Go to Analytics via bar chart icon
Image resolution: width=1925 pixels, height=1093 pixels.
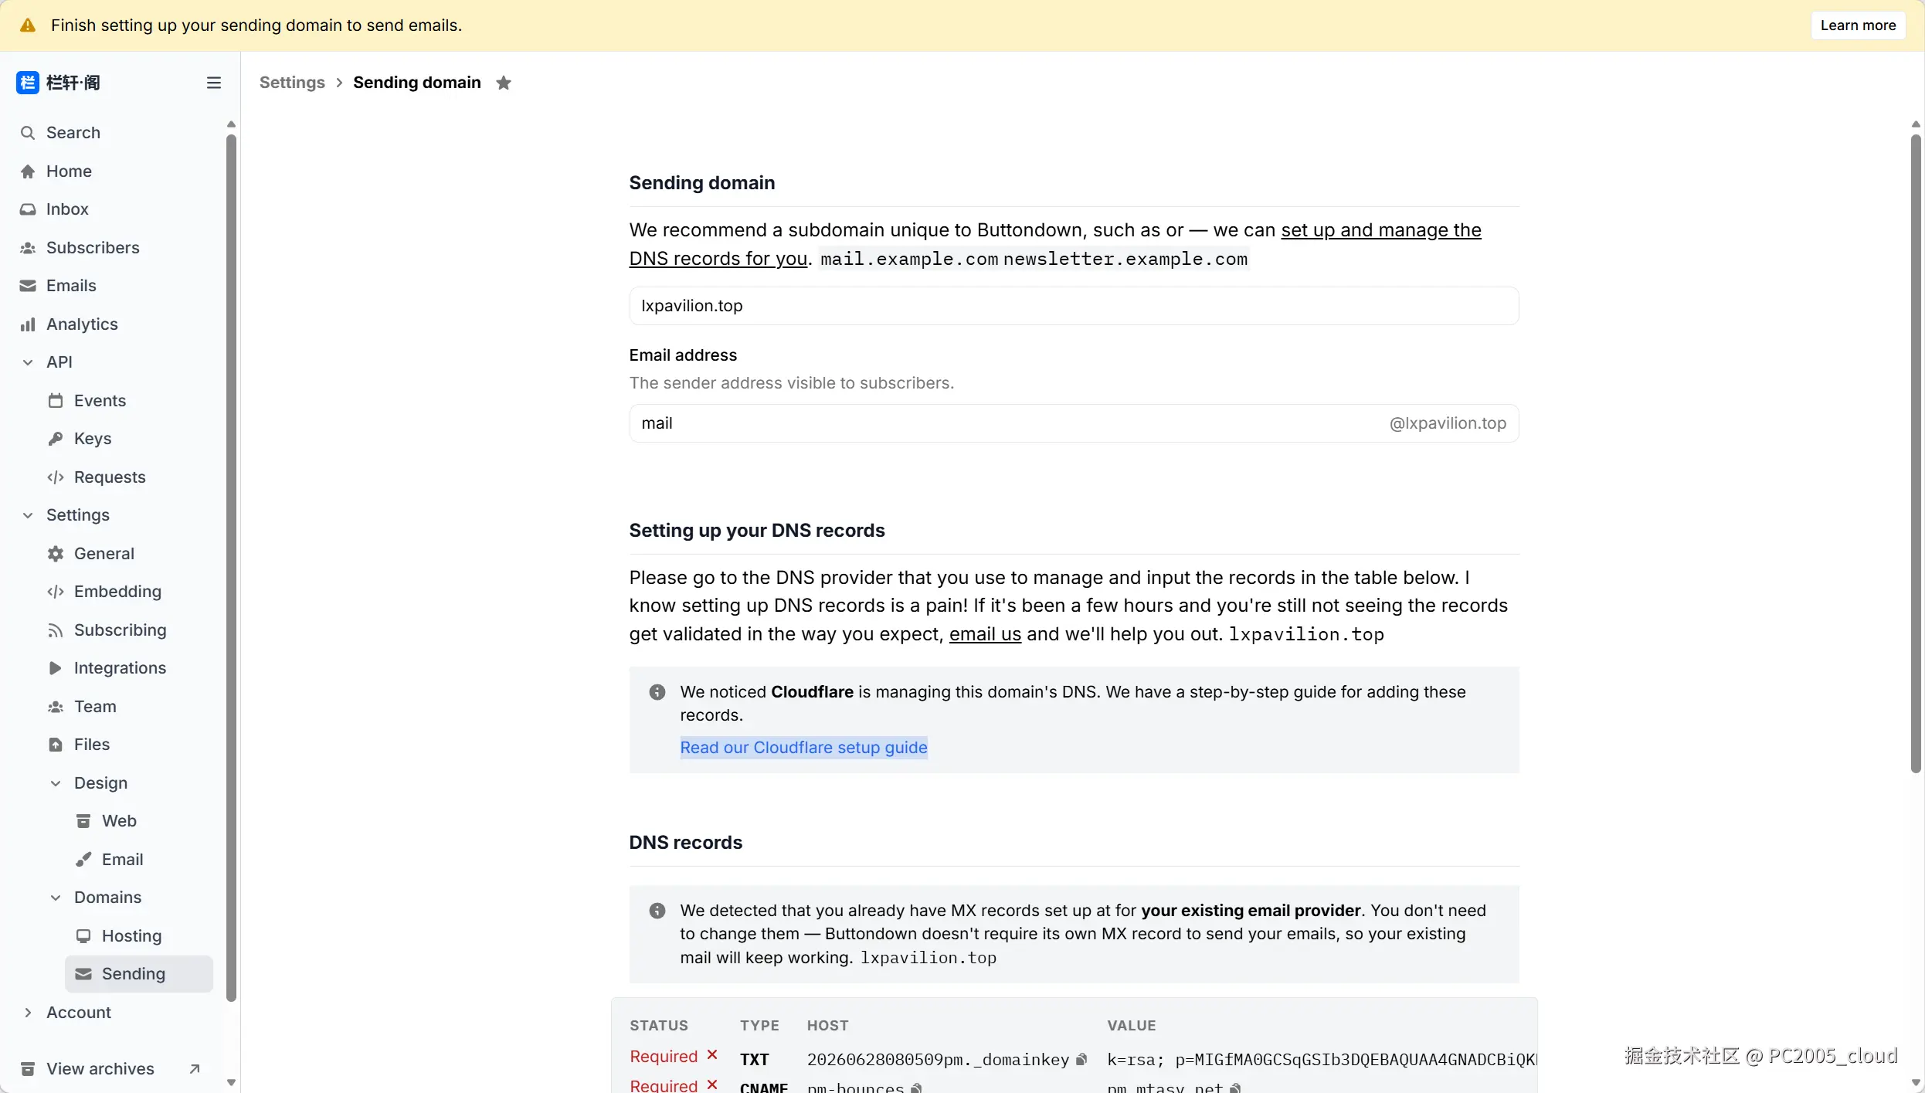click(28, 324)
